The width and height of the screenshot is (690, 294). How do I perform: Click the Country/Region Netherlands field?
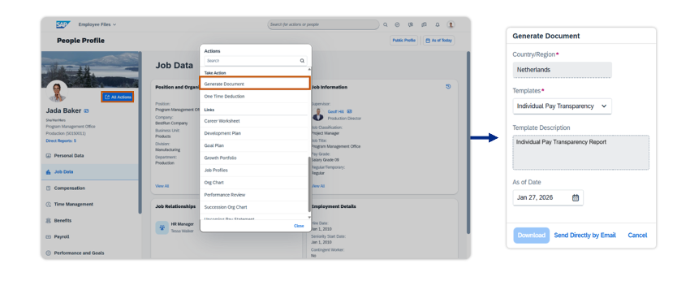pos(562,70)
